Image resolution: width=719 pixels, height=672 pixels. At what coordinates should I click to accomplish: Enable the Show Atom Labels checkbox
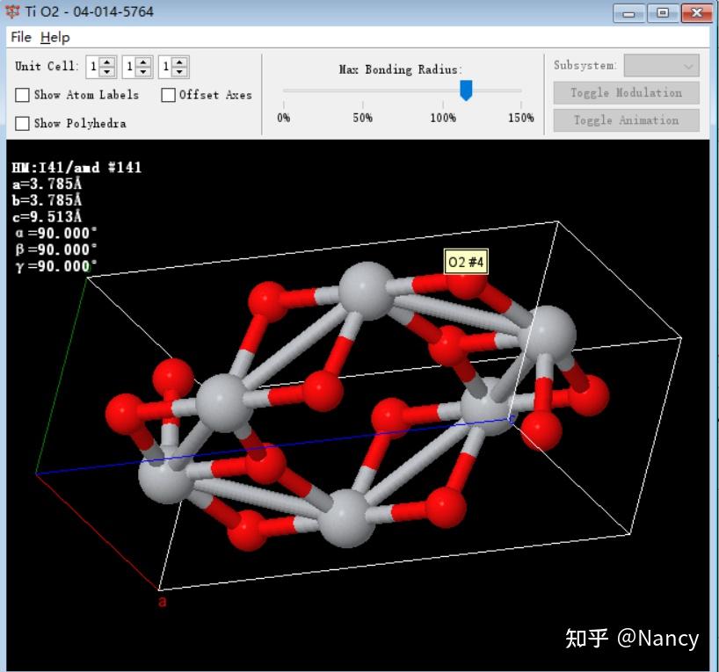click(22, 95)
